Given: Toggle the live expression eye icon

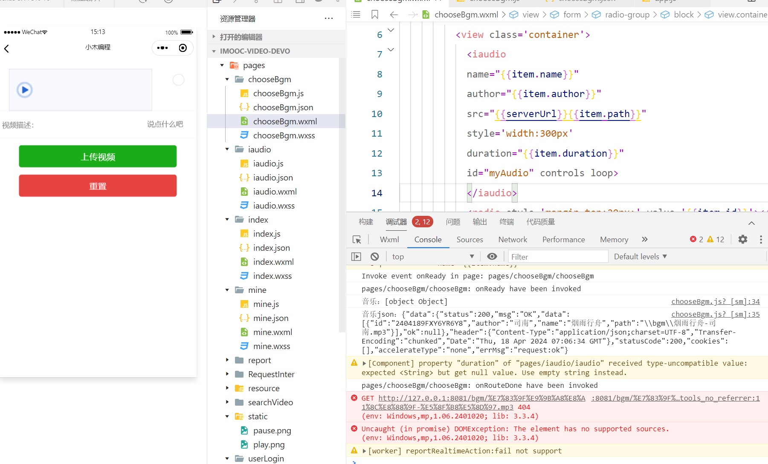Looking at the screenshot, I should tap(492, 257).
